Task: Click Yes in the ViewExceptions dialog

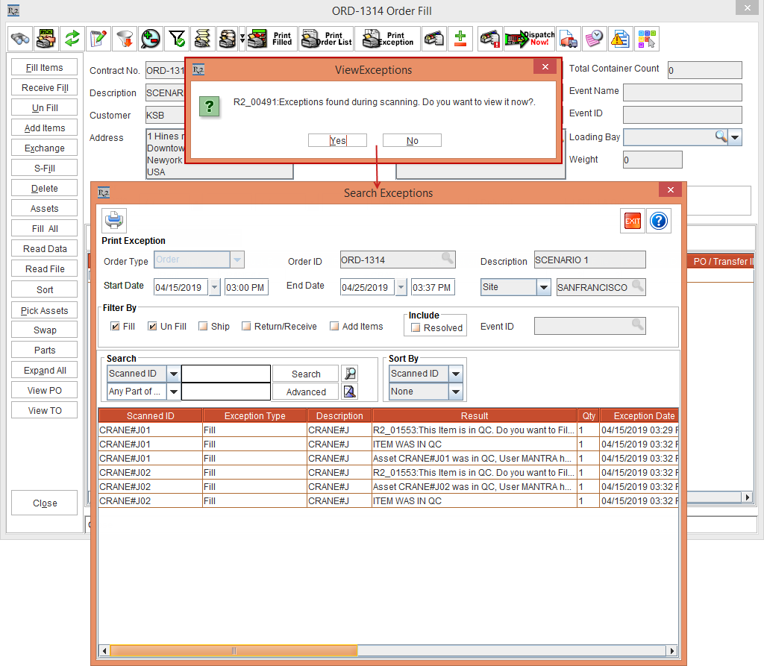Action: click(337, 140)
